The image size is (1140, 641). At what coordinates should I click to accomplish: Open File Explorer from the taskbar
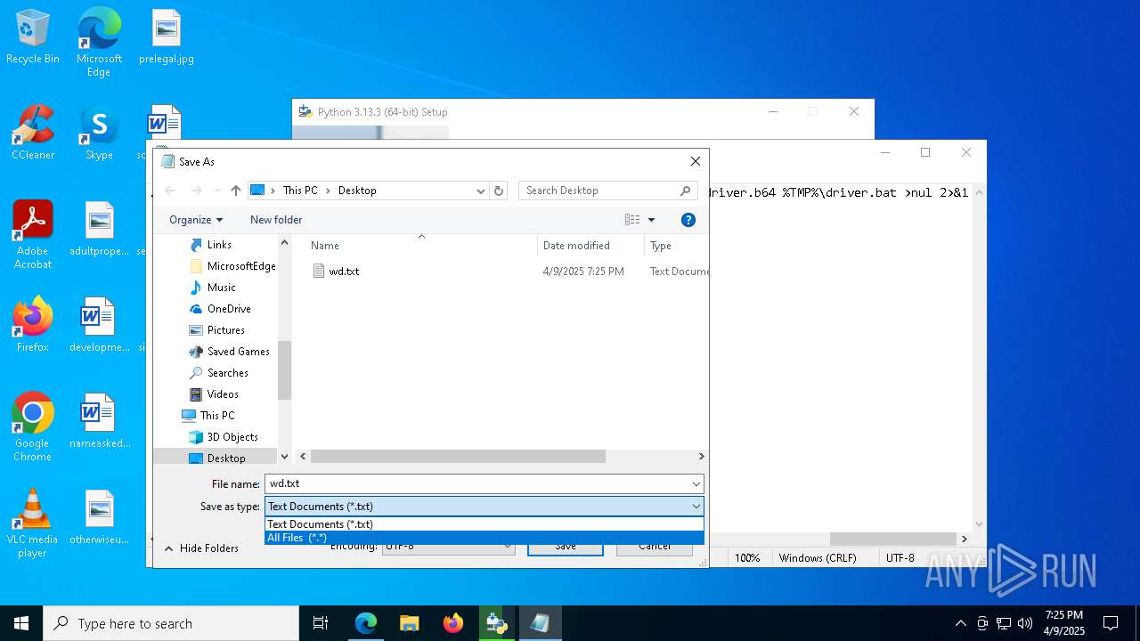point(409,623)
